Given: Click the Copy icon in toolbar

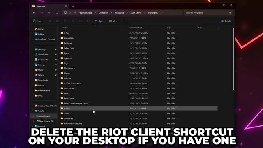Looking at the screenshot, I should click(58, 21).
